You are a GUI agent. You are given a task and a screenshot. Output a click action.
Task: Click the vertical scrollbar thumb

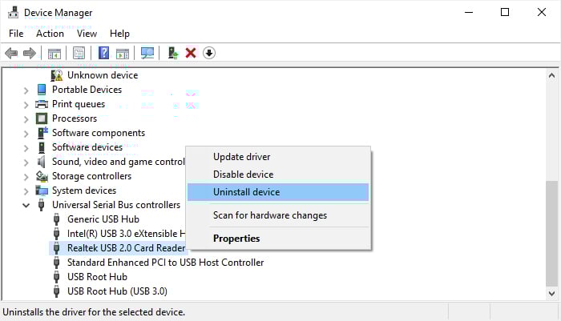pos(551,234)
